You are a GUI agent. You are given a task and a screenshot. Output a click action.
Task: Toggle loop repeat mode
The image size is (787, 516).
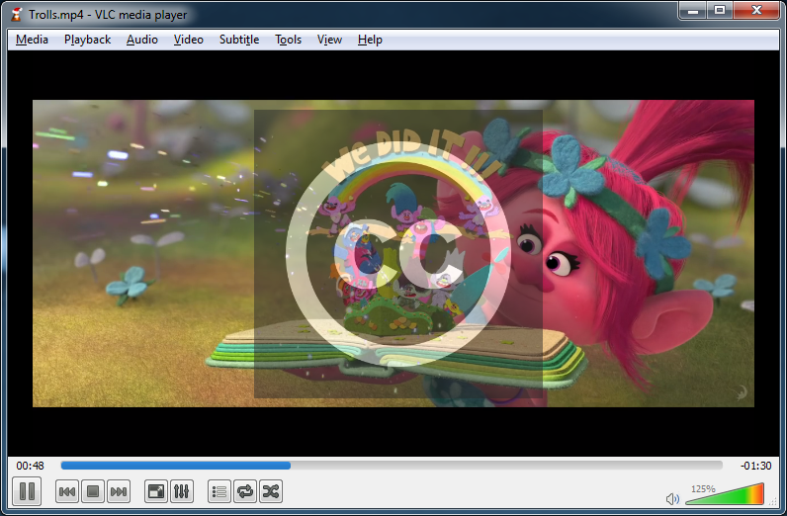click(x=245, y=491)
